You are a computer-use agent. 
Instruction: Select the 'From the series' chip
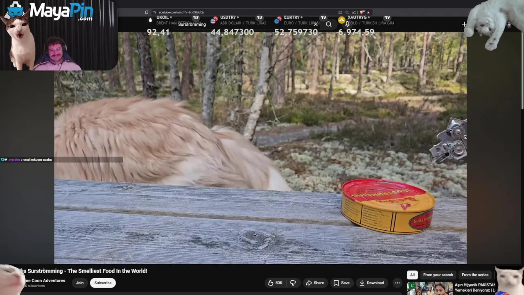pyautogui.click(x=475, y=275)
